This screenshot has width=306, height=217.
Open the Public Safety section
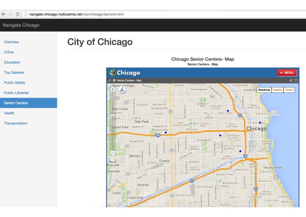coord(15,83)
